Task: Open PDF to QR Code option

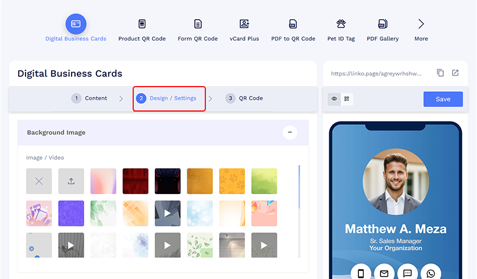Action: 293,24
